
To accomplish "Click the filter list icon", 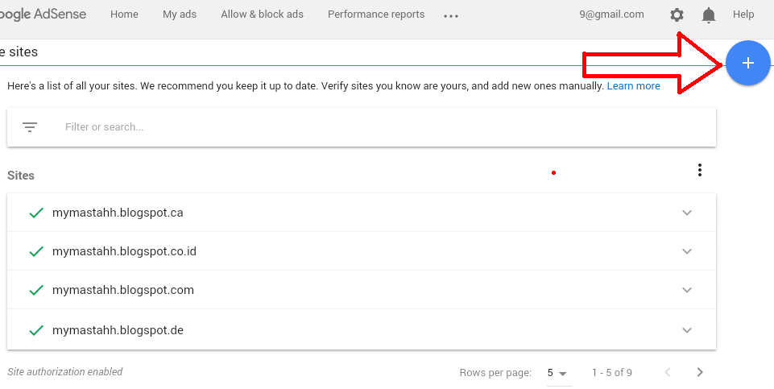I will tap(30, 127).
